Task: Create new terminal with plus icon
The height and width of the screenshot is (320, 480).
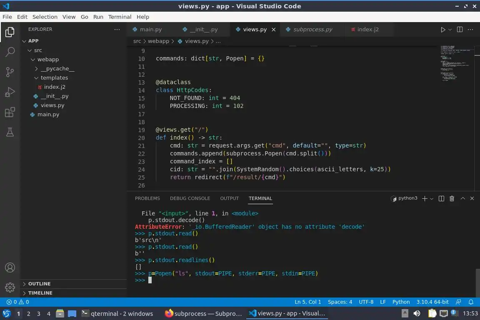Action: tap(425, 198)
